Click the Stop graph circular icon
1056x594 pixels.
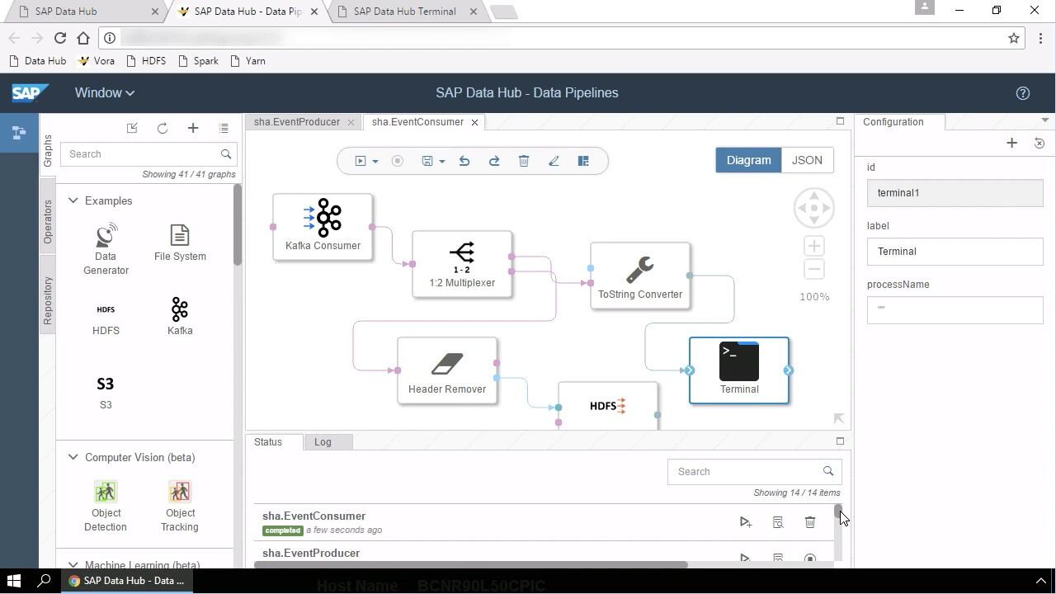coord(397,161)
